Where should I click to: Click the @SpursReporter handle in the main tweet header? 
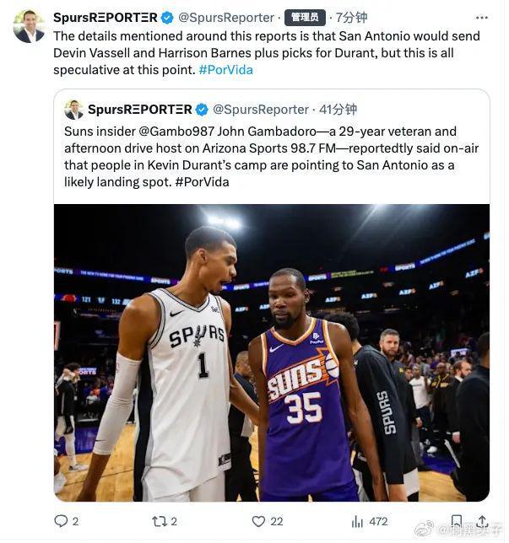click(225, 18)
